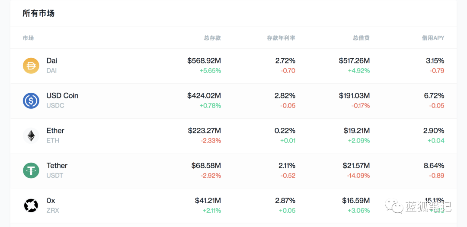Screen dimensions: 467x227
Task: Sort by 存款年利率 column header
Action: pyautogui.click(x=281, y=38)
